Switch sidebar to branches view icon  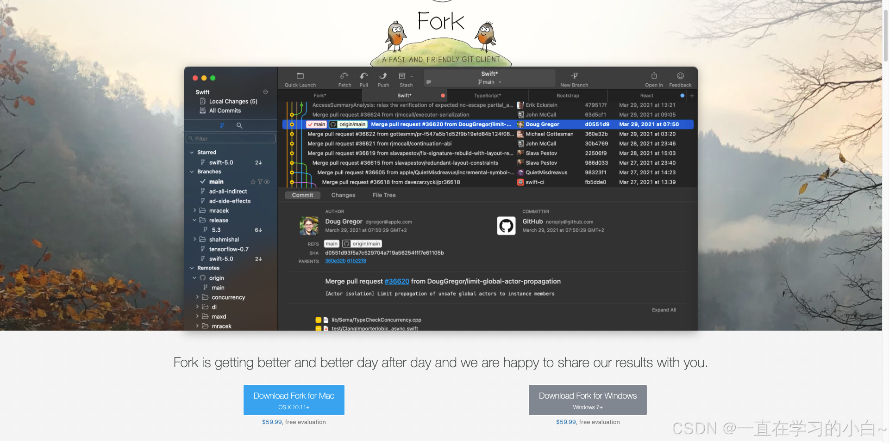(222, 126)
